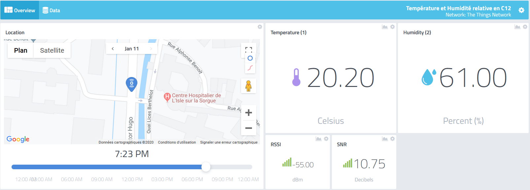The width and height of the screenshot is (530, 190).
Task: Open the dashboard settings gear in header
Action: click(x=521, y=10)
